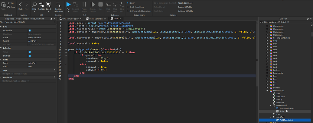Click the Name property value WeldConstraint
This screenshot has width=313, height=123.
(35, 37)
